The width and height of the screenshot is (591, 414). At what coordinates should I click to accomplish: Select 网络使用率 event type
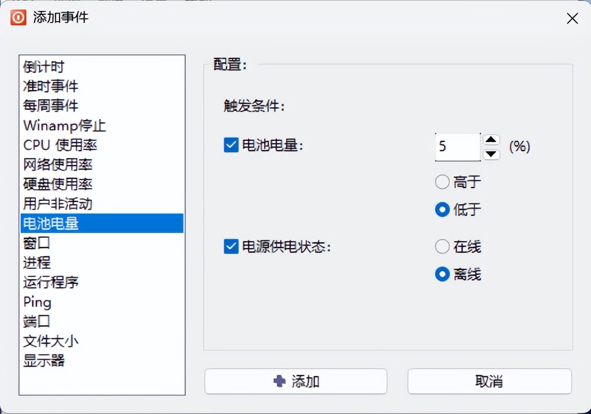[x=58, y=165]
